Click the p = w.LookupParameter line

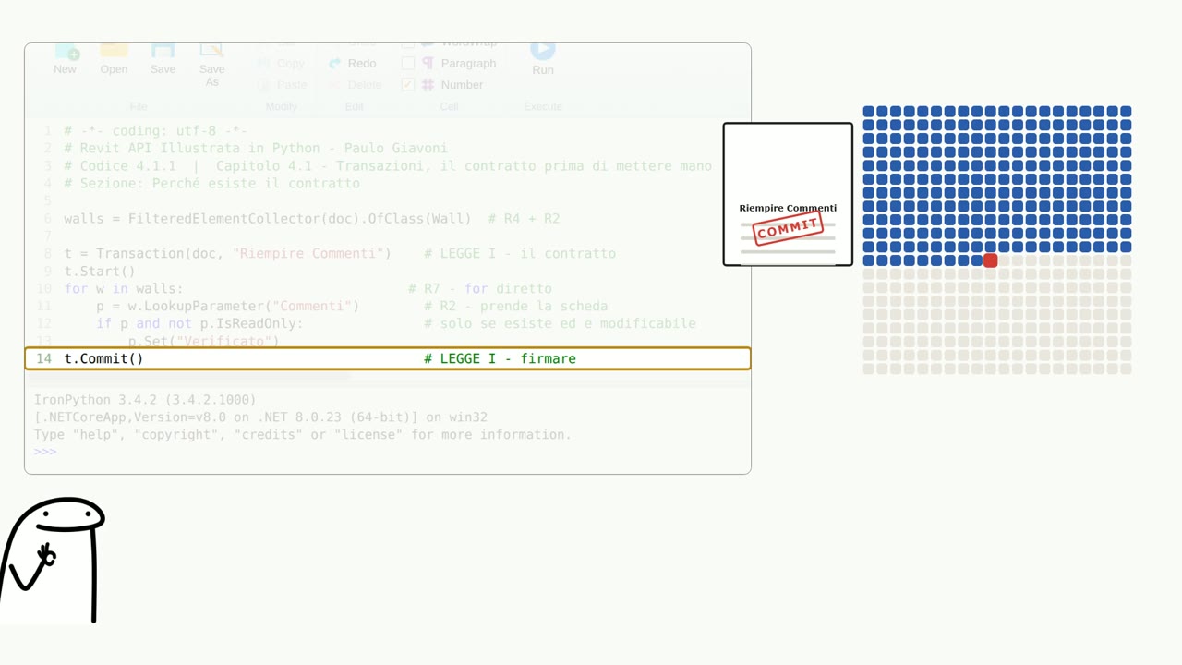point(227,306)
